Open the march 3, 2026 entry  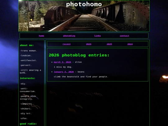pos(62,62)
